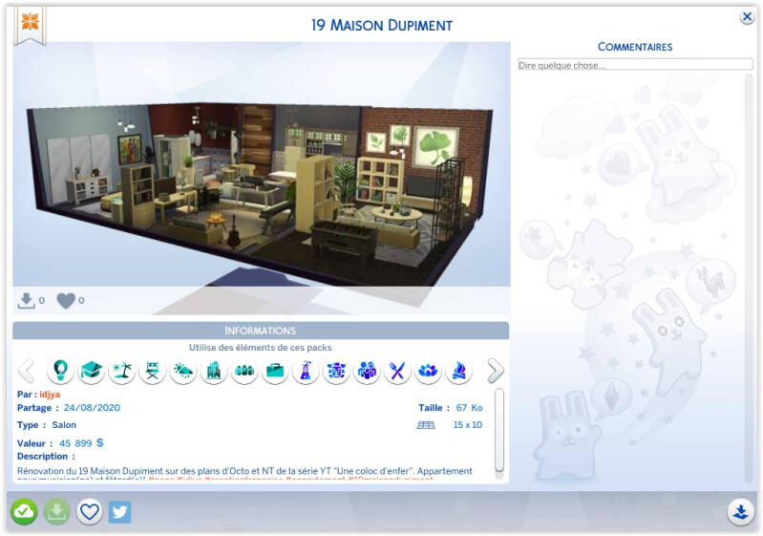Click the description text beginning 'Rénovation du 19'
Screen dimensions: 763x536
pyautogui.click(x=244, y=471)
